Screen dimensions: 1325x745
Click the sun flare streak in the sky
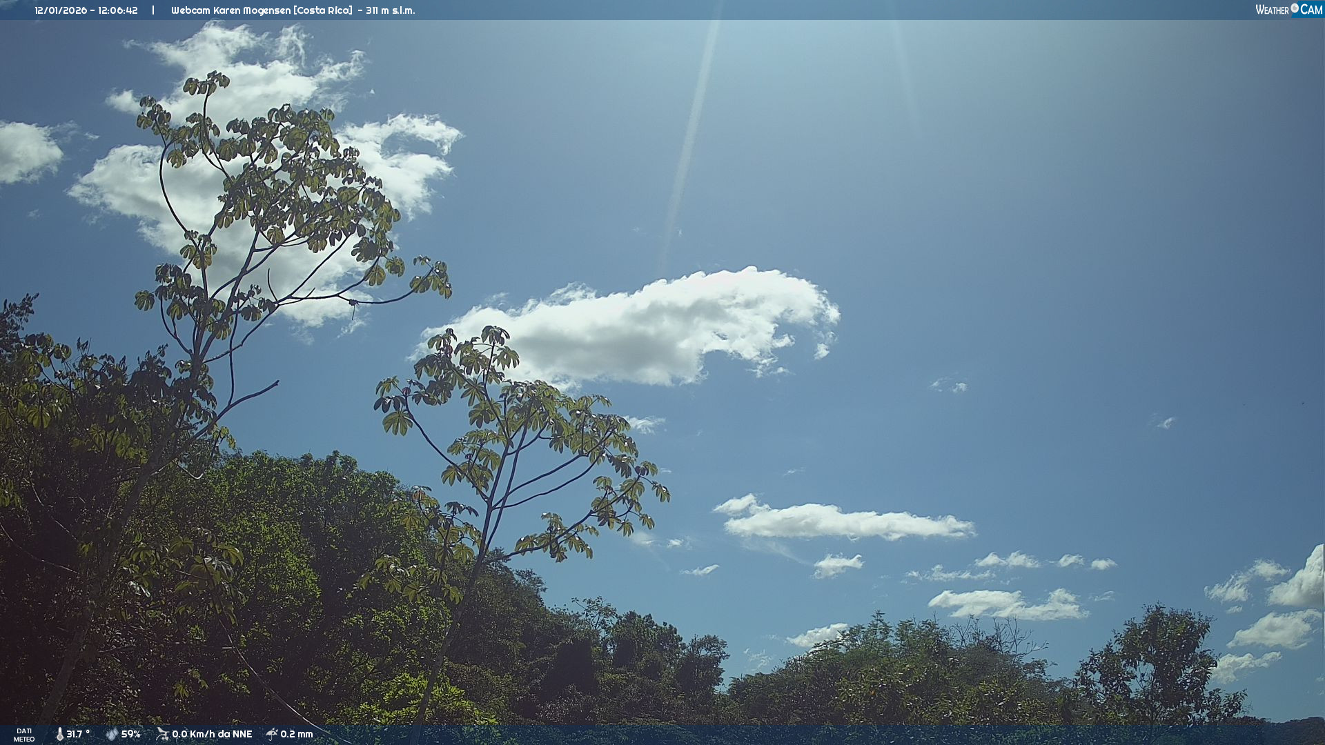[690, 138]
